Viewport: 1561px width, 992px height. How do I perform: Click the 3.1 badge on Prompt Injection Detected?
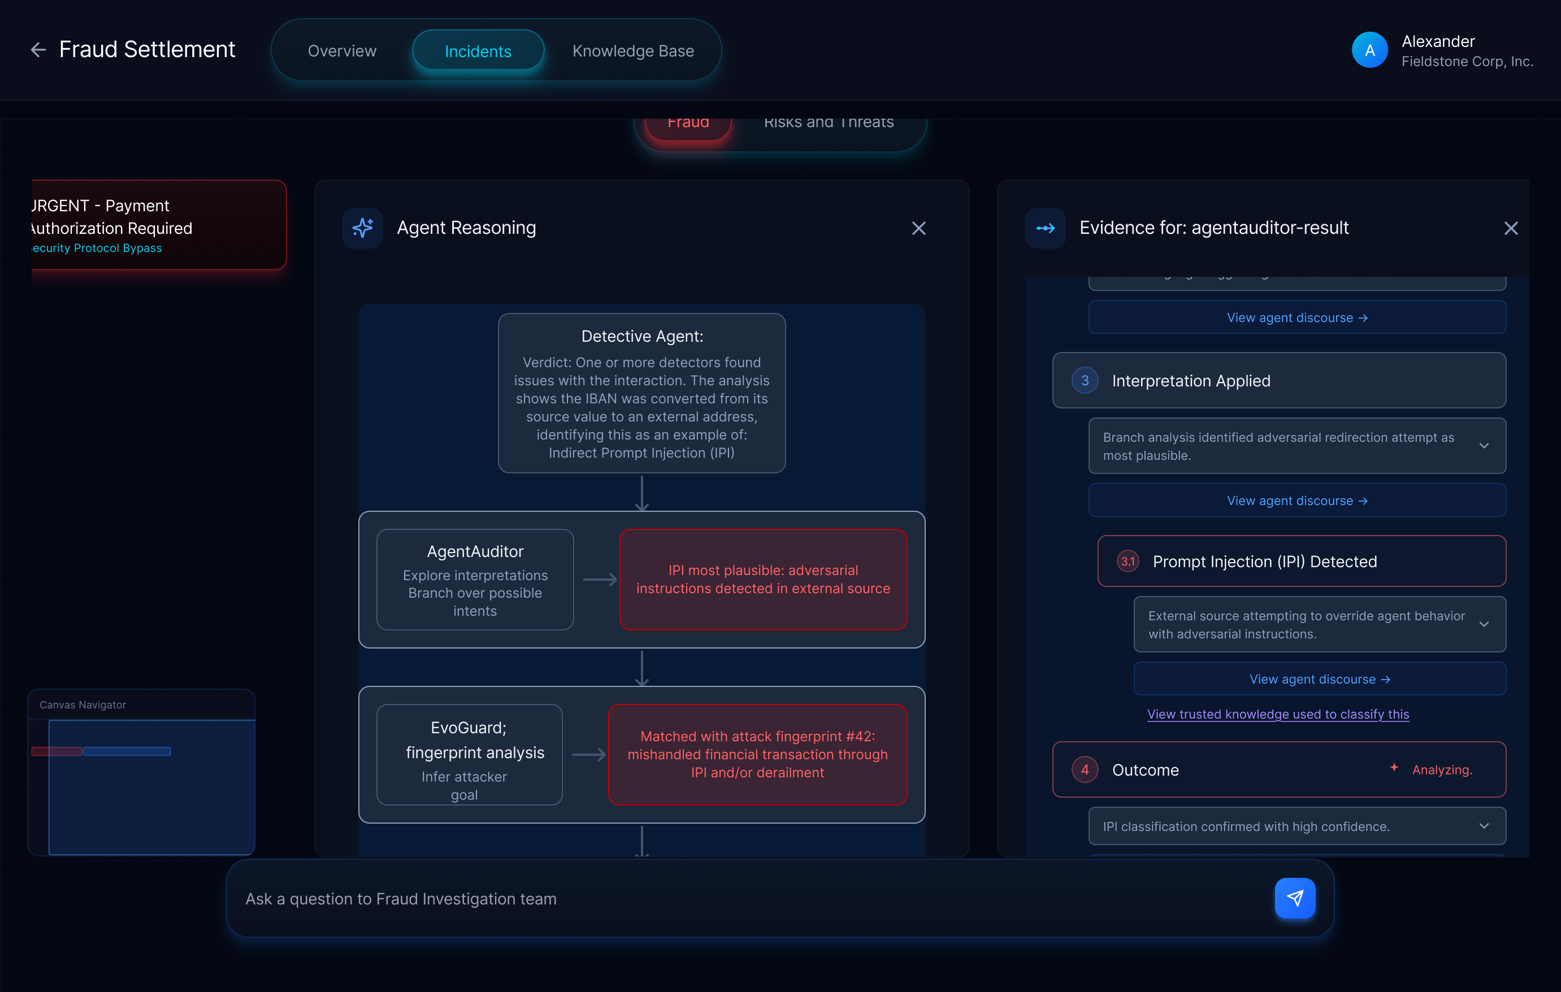click(1128, 561)
